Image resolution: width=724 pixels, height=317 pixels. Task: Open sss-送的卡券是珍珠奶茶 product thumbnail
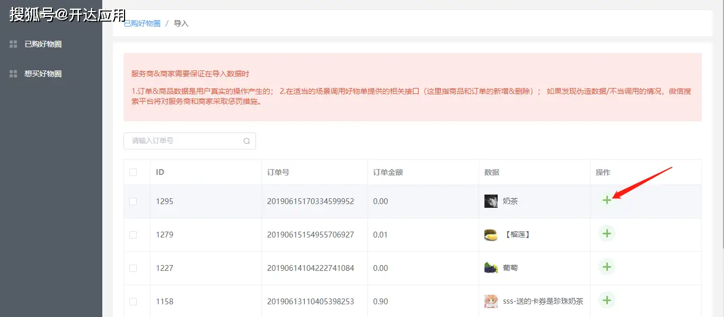tap(491, 301)
